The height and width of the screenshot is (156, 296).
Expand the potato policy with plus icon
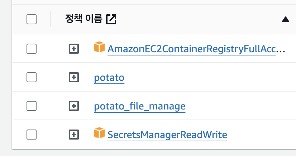(73, 77)
